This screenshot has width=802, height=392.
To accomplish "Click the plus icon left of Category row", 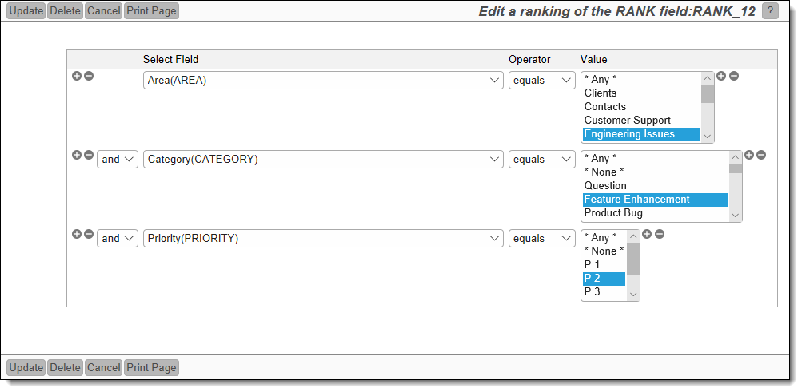I will click(x=77, y=155).
